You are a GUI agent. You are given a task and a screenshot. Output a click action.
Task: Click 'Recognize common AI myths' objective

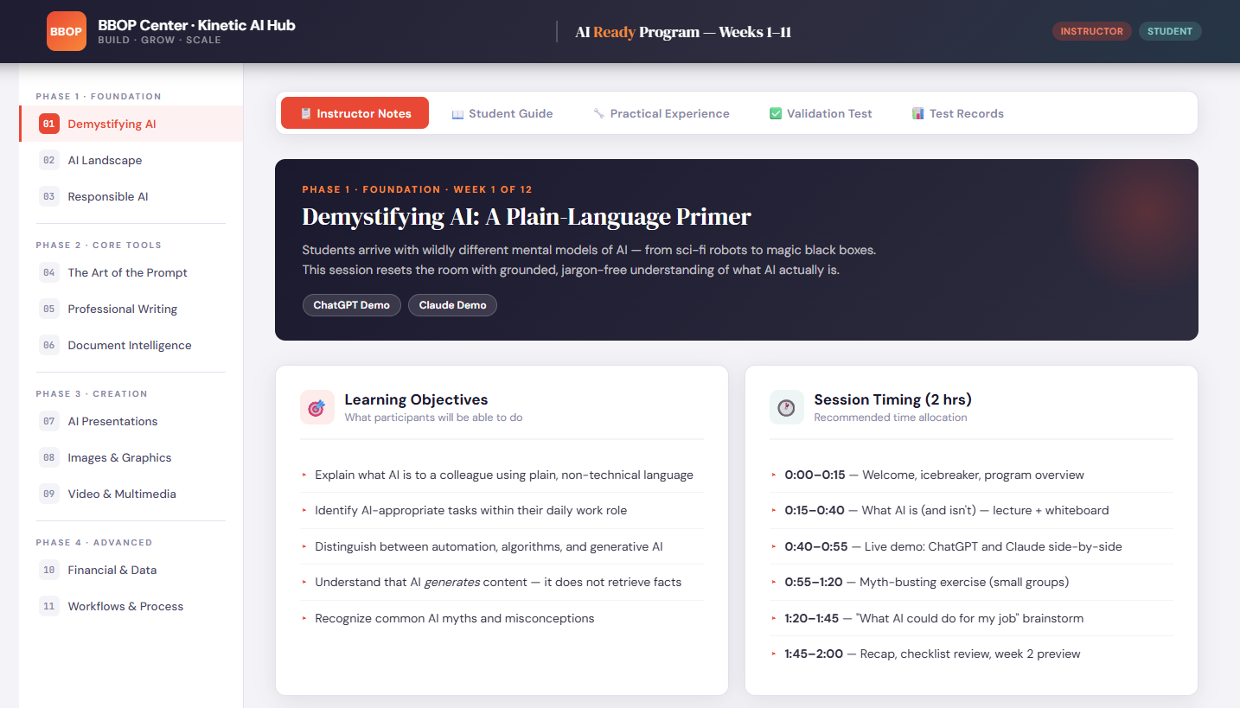pyautogui.click(x=502, y=618)
